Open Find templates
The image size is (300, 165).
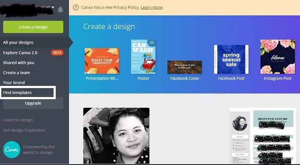tap(18, 92)
